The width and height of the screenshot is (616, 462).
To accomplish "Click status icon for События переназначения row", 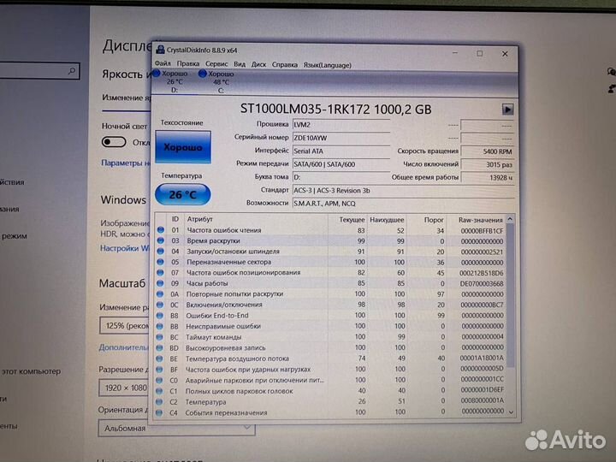I will (159, 413).
